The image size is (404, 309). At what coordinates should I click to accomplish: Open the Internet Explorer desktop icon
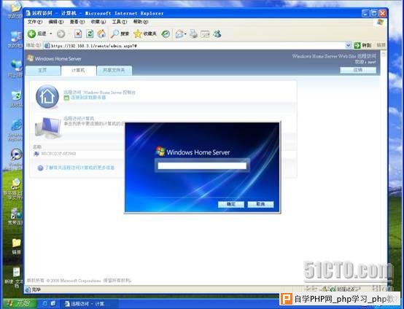pyautogui.click(x=16, y=130)
